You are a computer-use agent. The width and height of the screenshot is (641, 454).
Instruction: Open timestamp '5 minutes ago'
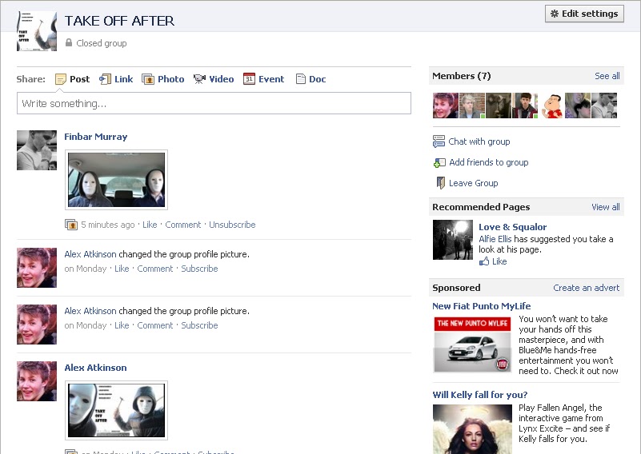[107, 225]
